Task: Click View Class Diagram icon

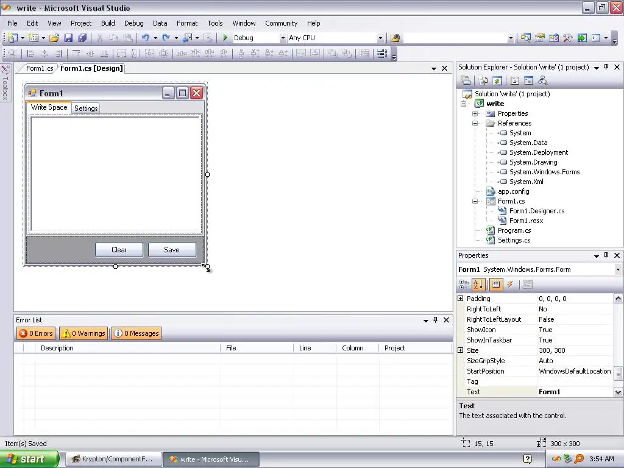Action: click(542, 81)
